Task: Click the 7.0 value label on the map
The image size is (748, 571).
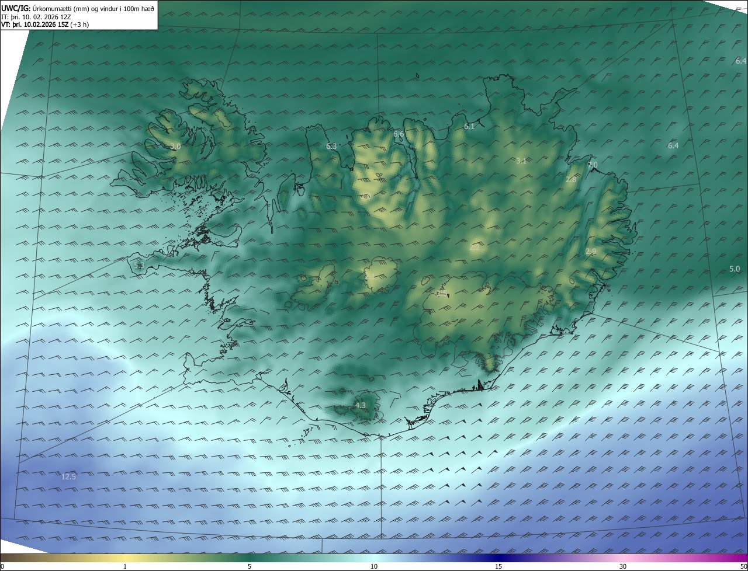Action: tap(593, 165)
